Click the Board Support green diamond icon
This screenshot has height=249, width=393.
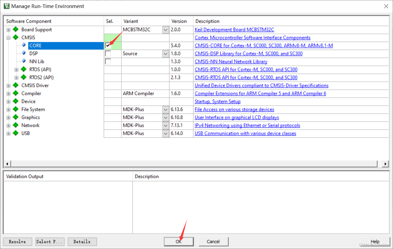(16, 29)
